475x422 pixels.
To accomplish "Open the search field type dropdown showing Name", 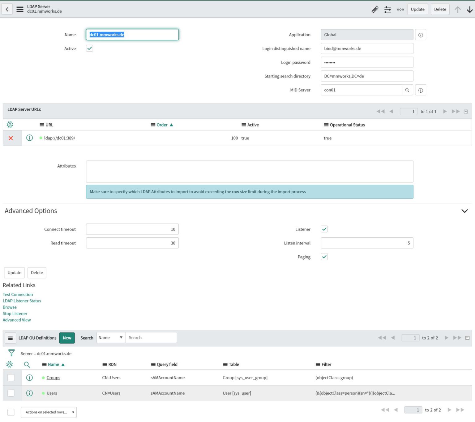I will pos(110,337).
